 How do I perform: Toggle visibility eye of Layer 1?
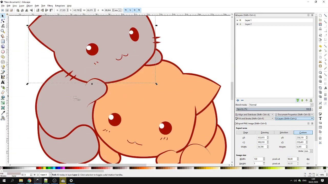point(237,20)
